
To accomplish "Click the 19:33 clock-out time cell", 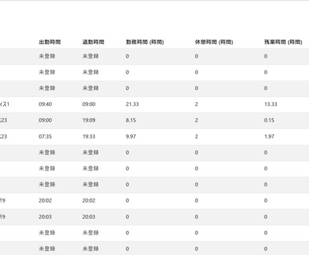I will (x=89, y=136).
